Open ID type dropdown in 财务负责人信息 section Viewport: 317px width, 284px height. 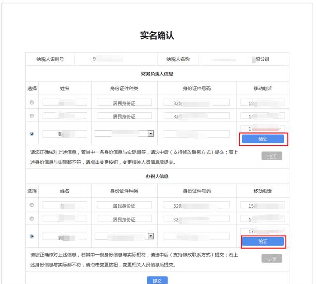point(124,134)
